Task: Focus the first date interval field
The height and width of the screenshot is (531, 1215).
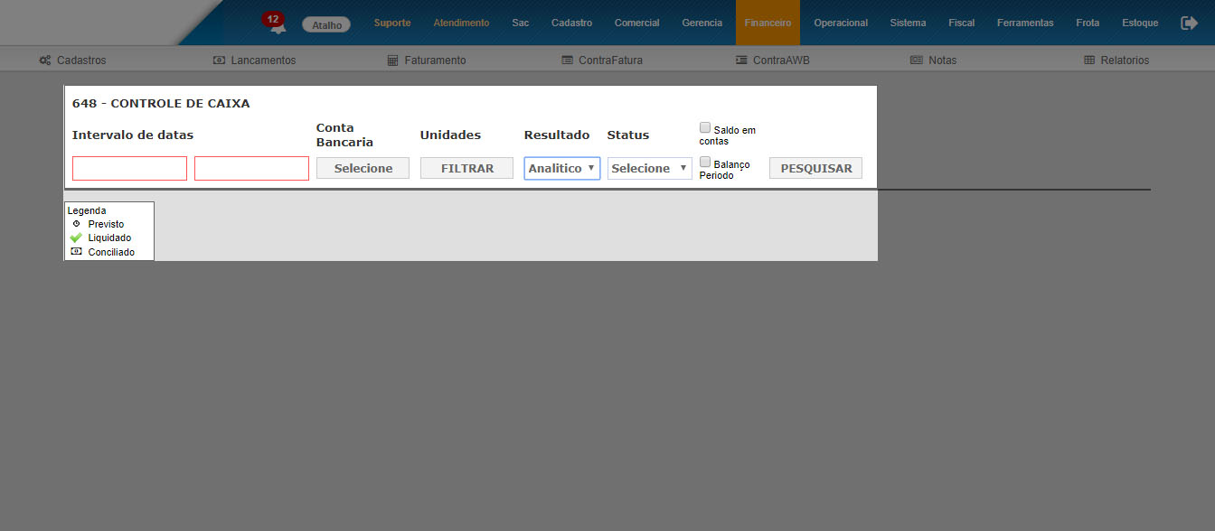Action: coord(129,168)
